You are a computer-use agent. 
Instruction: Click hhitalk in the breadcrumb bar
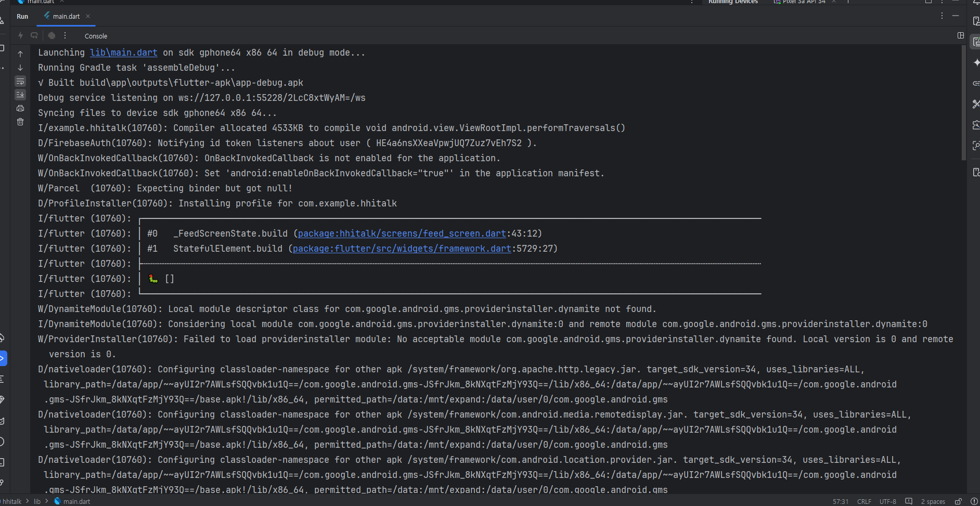pos(12,501)
